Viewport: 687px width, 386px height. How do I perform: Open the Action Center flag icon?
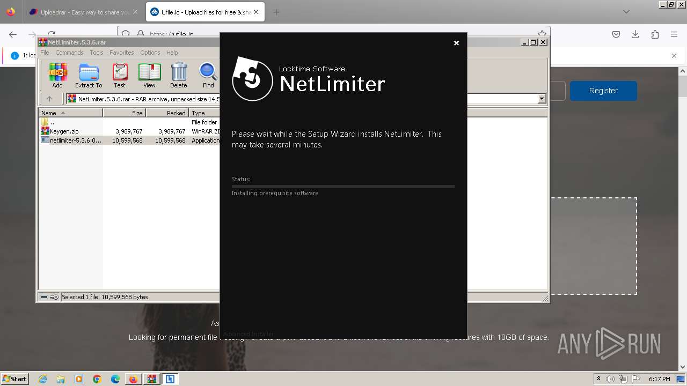637,379
